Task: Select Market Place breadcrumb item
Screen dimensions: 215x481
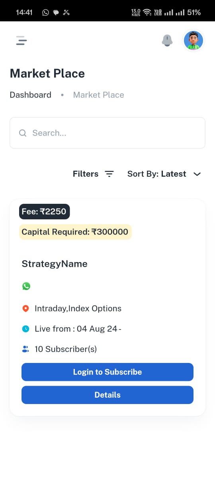Action: click(99, 95)
